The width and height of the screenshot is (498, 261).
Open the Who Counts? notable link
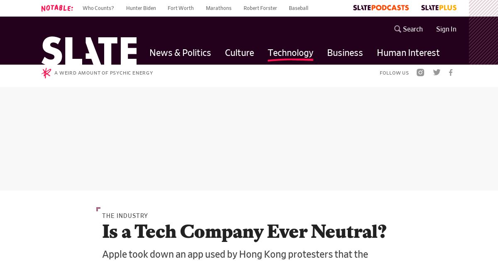pyautogui.click(x=98, y=8)
